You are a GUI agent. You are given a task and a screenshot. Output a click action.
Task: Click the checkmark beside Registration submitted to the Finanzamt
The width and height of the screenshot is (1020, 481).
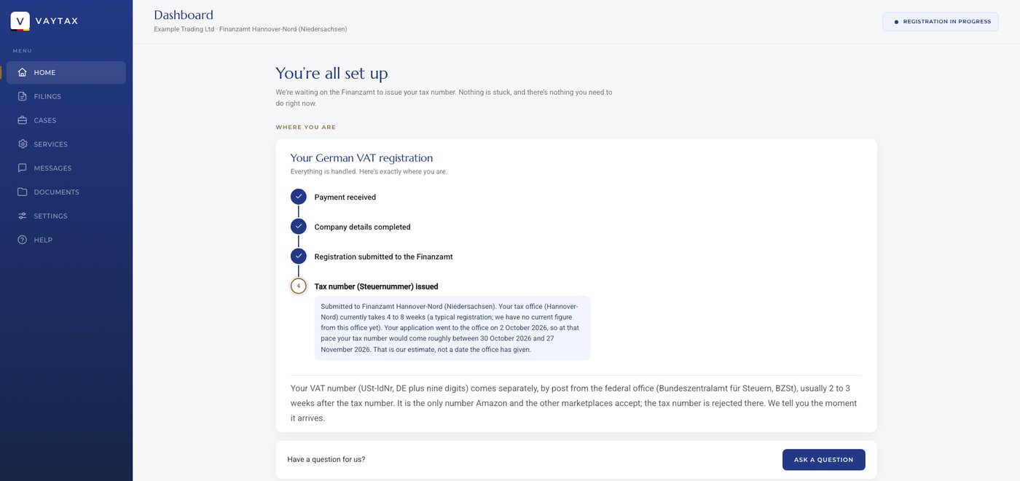pyautogui.click(x=298, y=257)
